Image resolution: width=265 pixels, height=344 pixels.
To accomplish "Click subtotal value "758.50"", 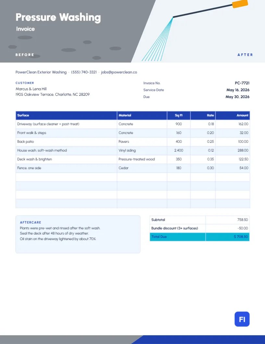I will click(x=243, y=220).
